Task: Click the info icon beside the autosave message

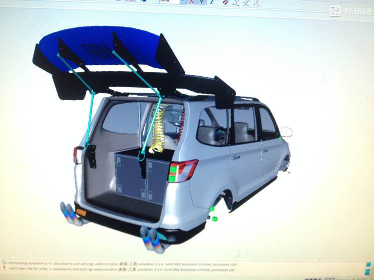Action: (4, 263)
